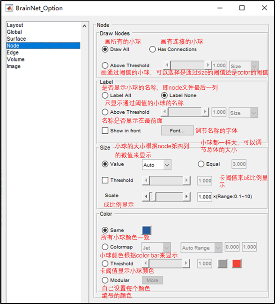Image resolution: width=275 pixels, height=304 pixels.
Task: Open the Auto dropdown next to Value
Action: (x=156, y=165)
